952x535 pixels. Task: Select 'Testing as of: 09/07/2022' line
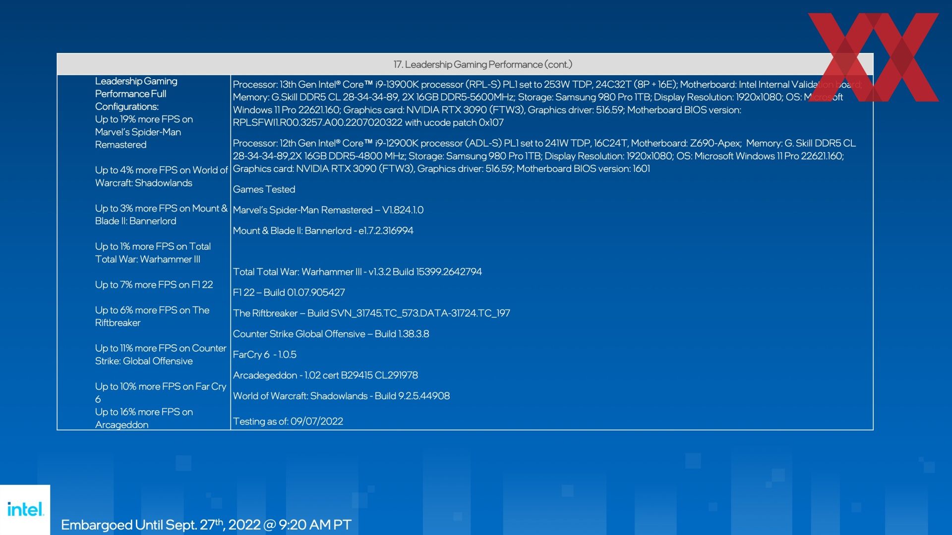click(x=288, y=422)
